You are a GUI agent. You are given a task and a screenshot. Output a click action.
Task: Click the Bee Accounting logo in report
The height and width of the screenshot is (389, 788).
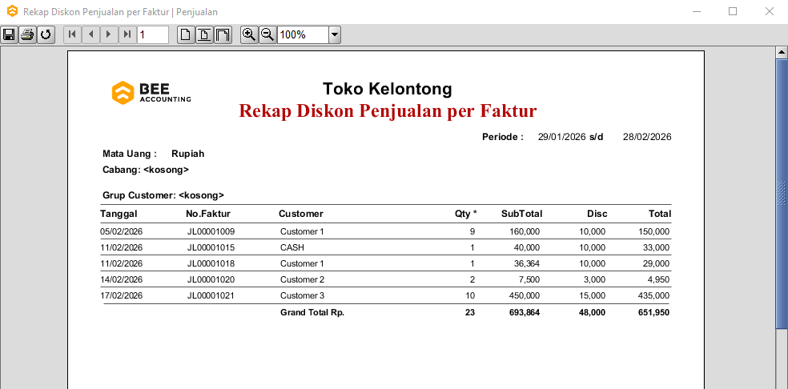[x=151, y=93]
